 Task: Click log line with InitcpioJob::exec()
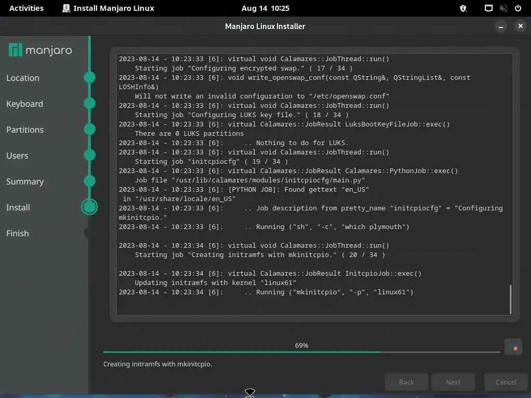270,274
